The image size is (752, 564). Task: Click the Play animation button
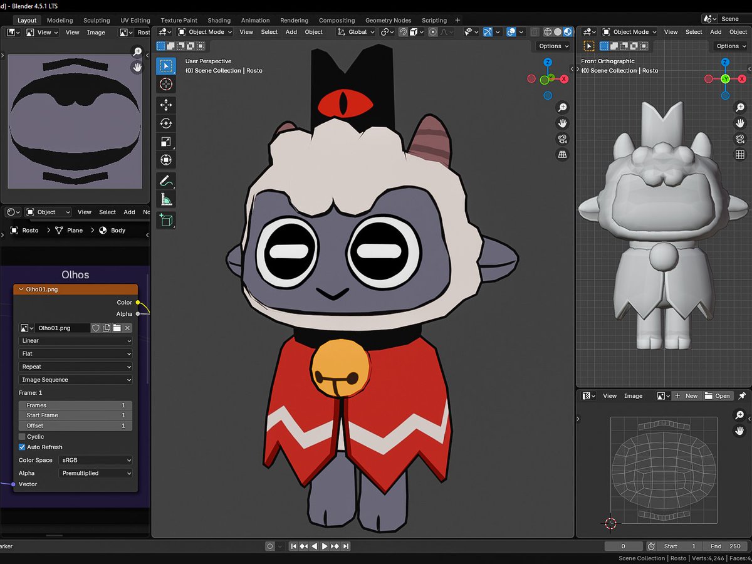click(325, 546)
